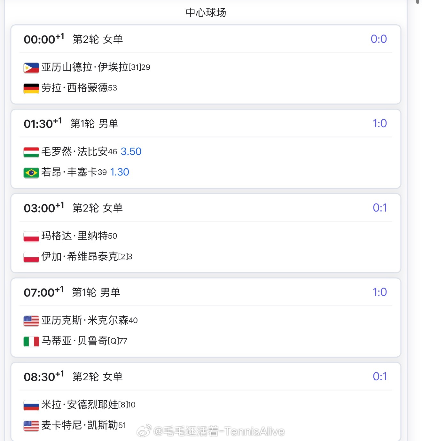The width and height of the screenshot is (422, 441).
Task: Click the US flag beside 亚历克斯·米克尔森
Action: [31, 321]
